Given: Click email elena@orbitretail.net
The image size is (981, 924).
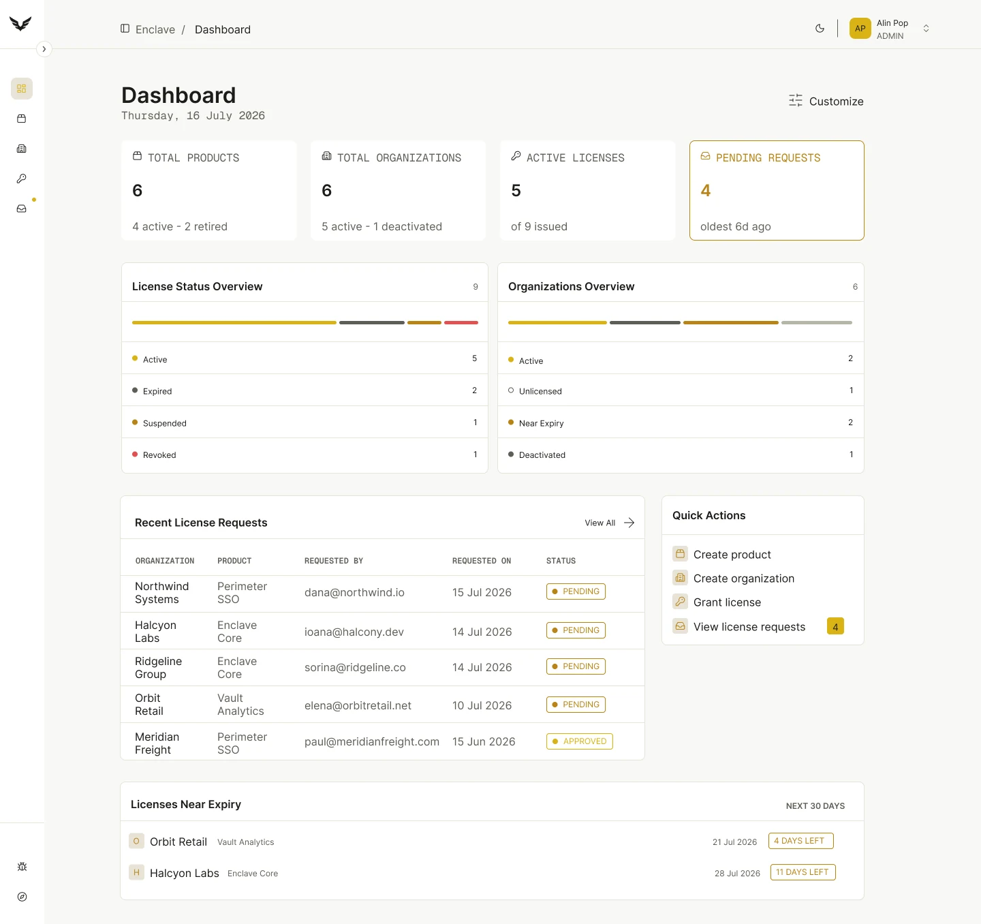Looking at the screenshot, I should [x=358, y=705].
